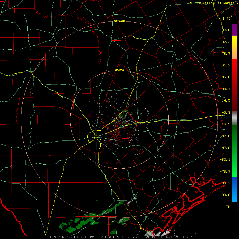Click the -94.2 velocity scale value
This screenshot has width=239, height=239.
(225, 183)
